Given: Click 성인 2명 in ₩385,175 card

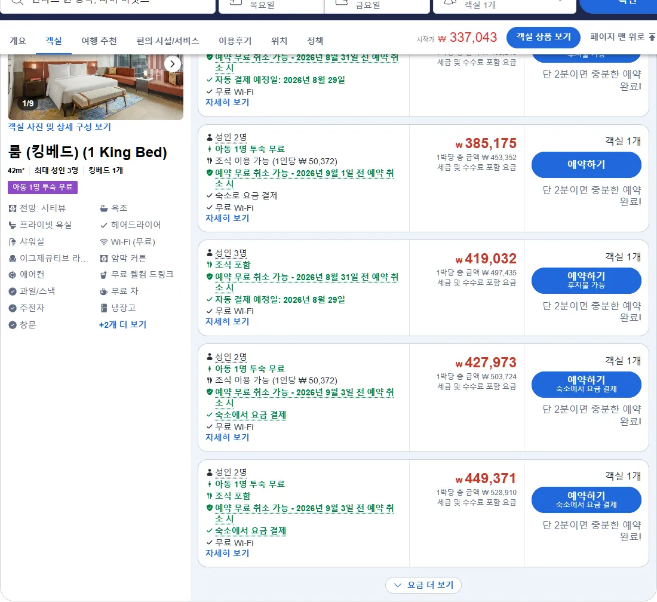Looking at the screenshot, I should click(x=231, y=137).
